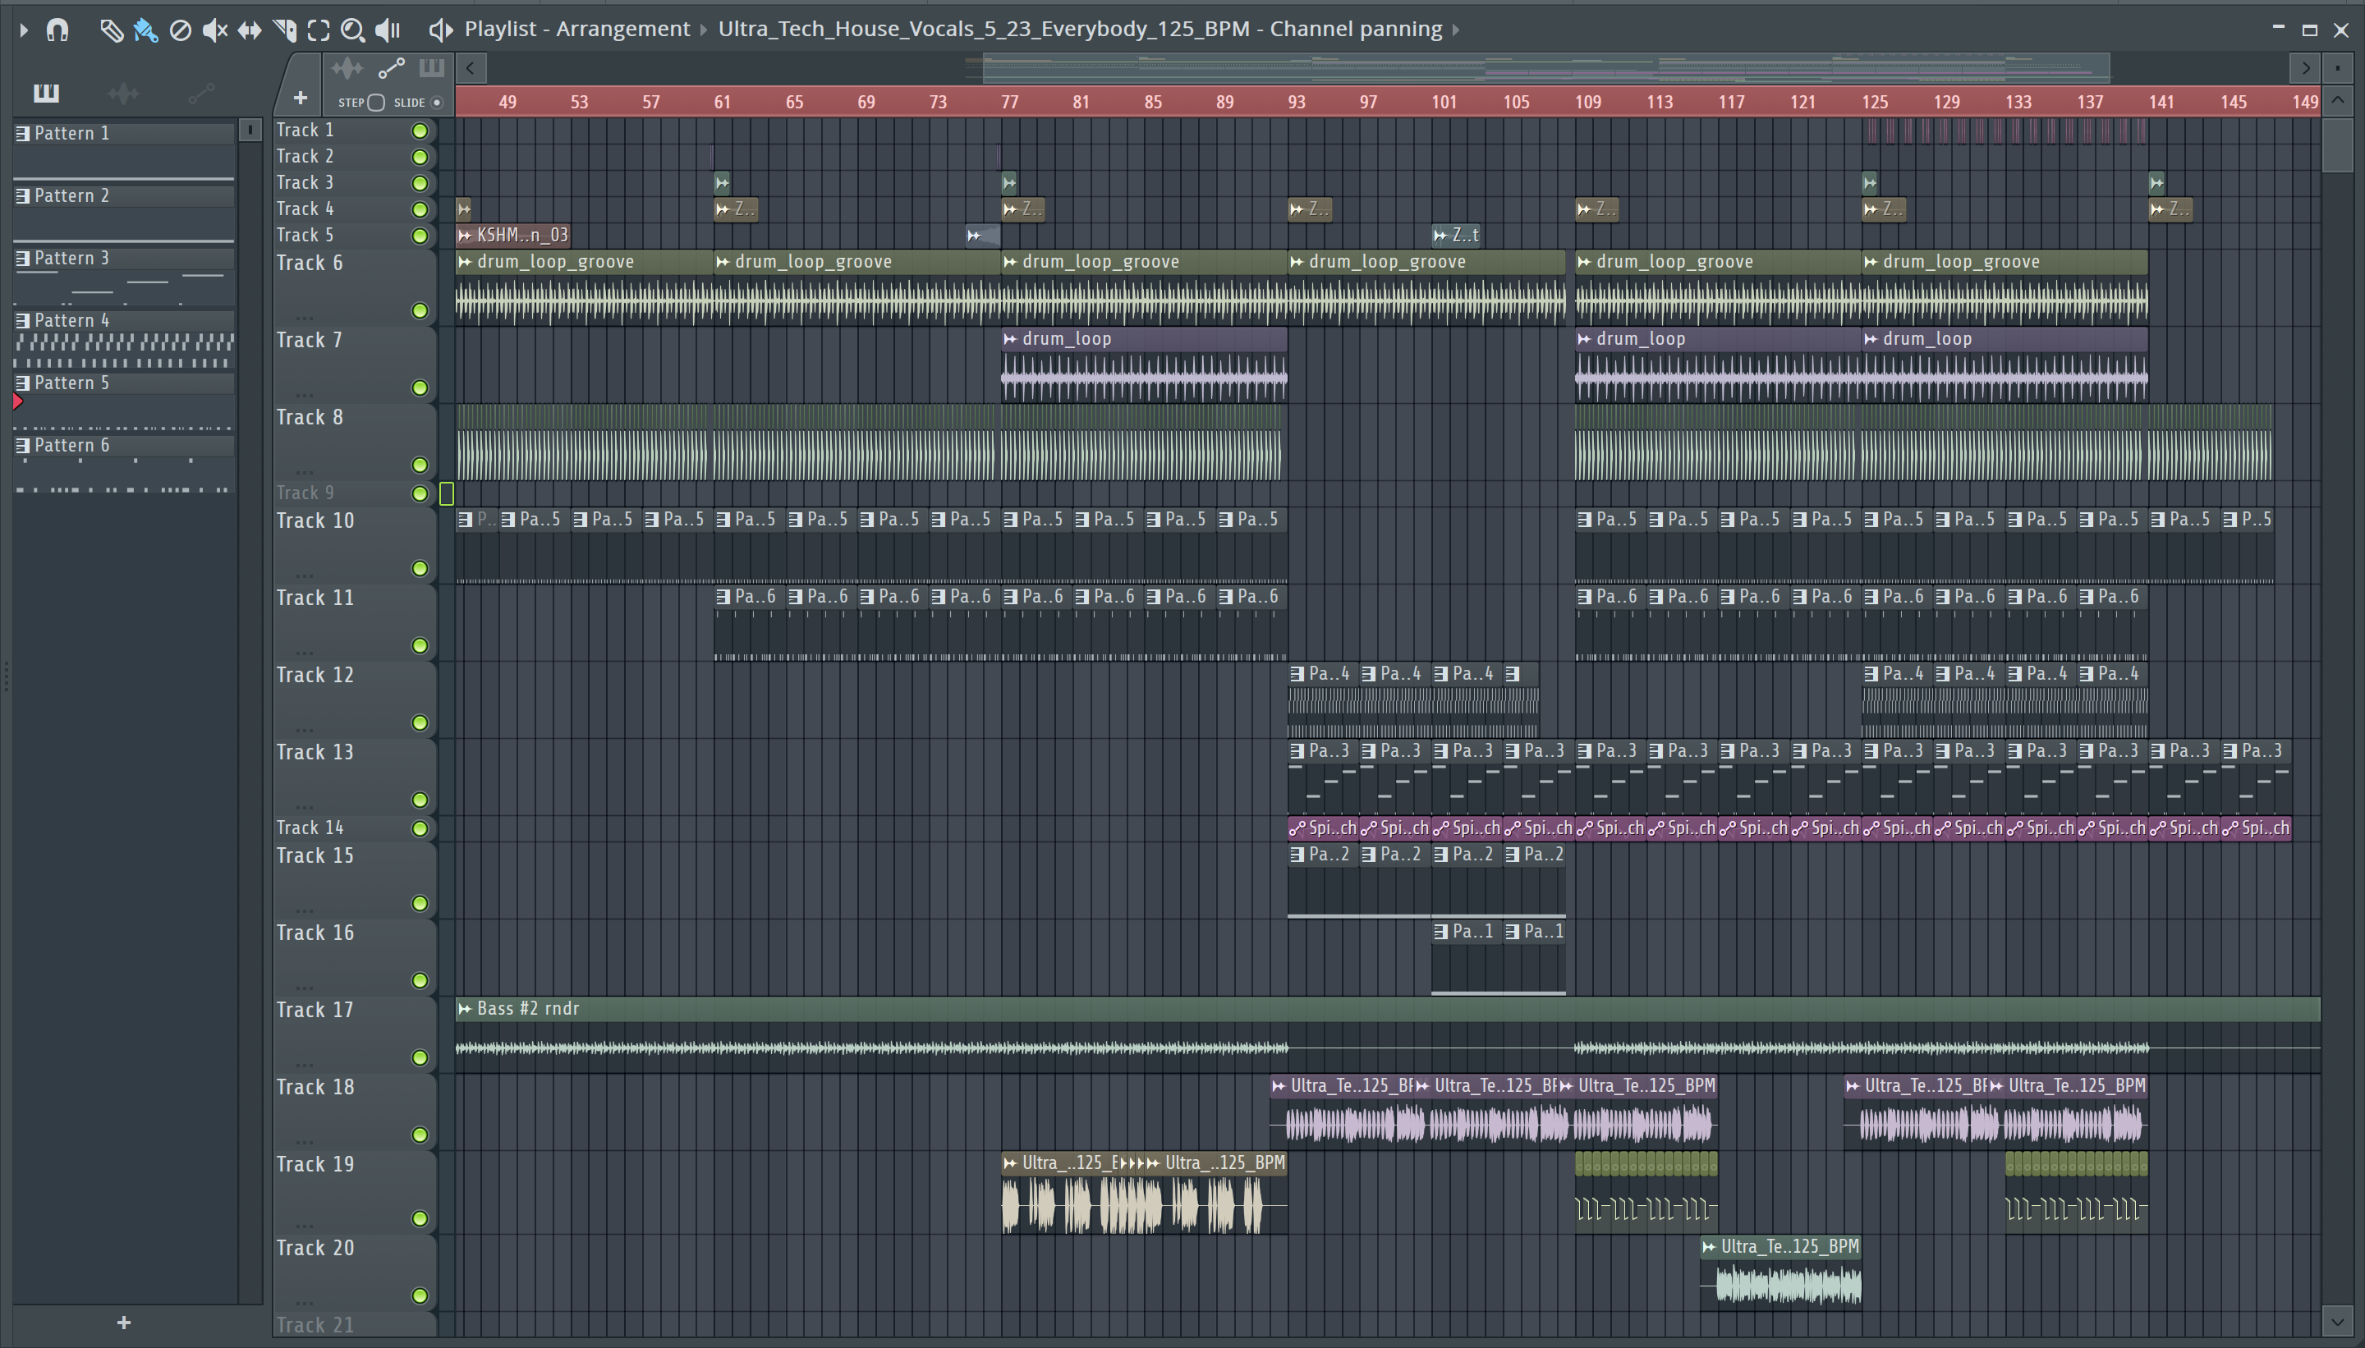Mute Track 1 with its green LED
The width and height of the screenshot is (2365, 1348).
coord(420,131)
